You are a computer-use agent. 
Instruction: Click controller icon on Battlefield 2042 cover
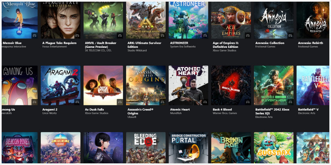pyautogui.click(x=290, y=102)
